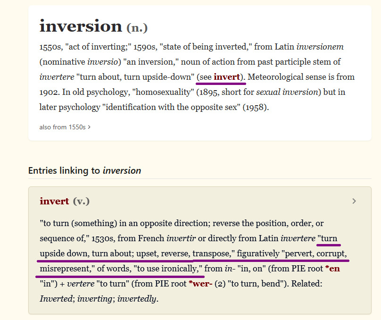Follow the '*en' PIE root link

coord(332,269)
